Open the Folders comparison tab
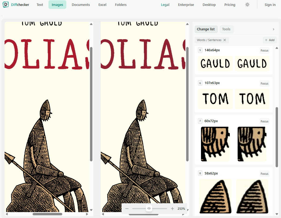The width and height of the screenshot is (281, 218). [x=121, y=5]
